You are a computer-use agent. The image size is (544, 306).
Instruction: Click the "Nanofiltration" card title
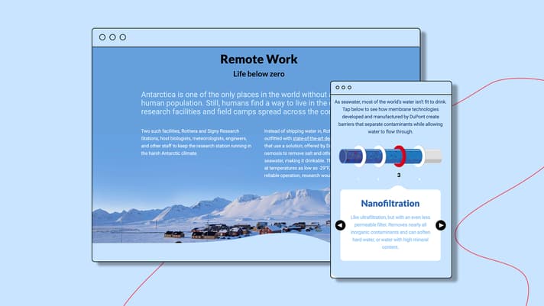coord(390,204)
